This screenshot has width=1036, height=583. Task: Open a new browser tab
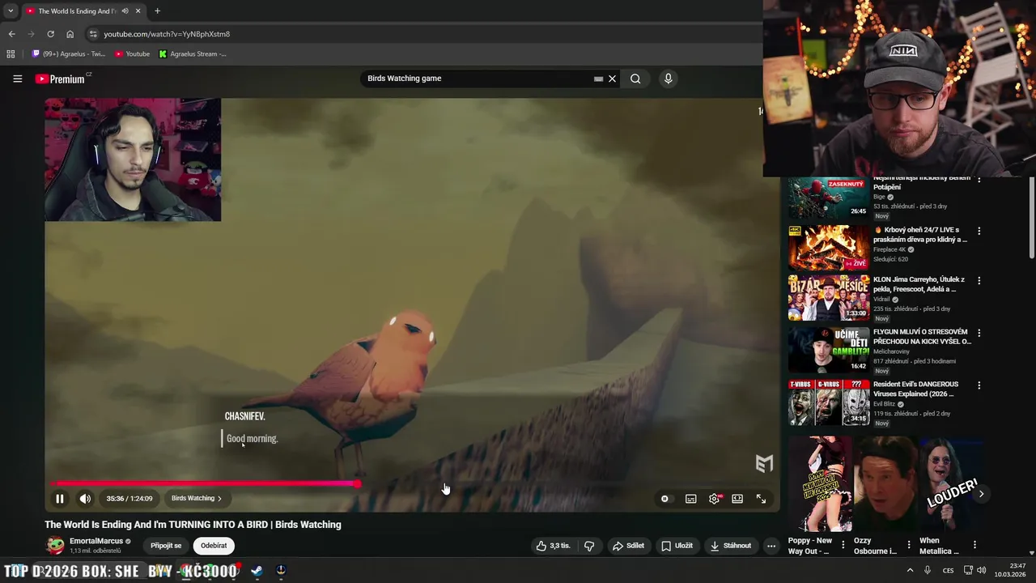[x=157, y=11]
